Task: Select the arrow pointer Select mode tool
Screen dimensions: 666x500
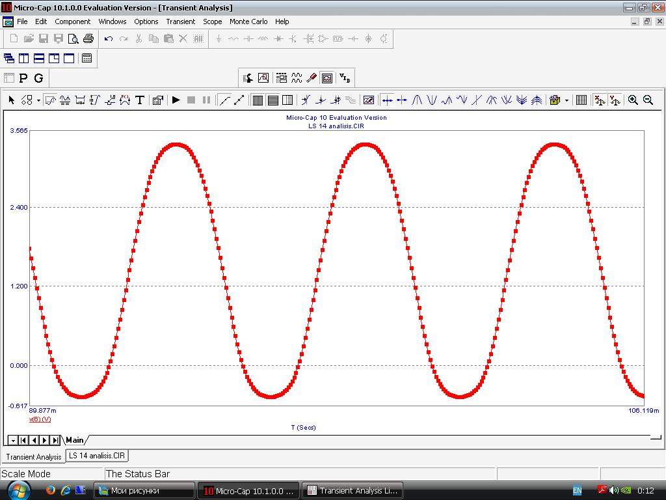Action: [12, 100]
